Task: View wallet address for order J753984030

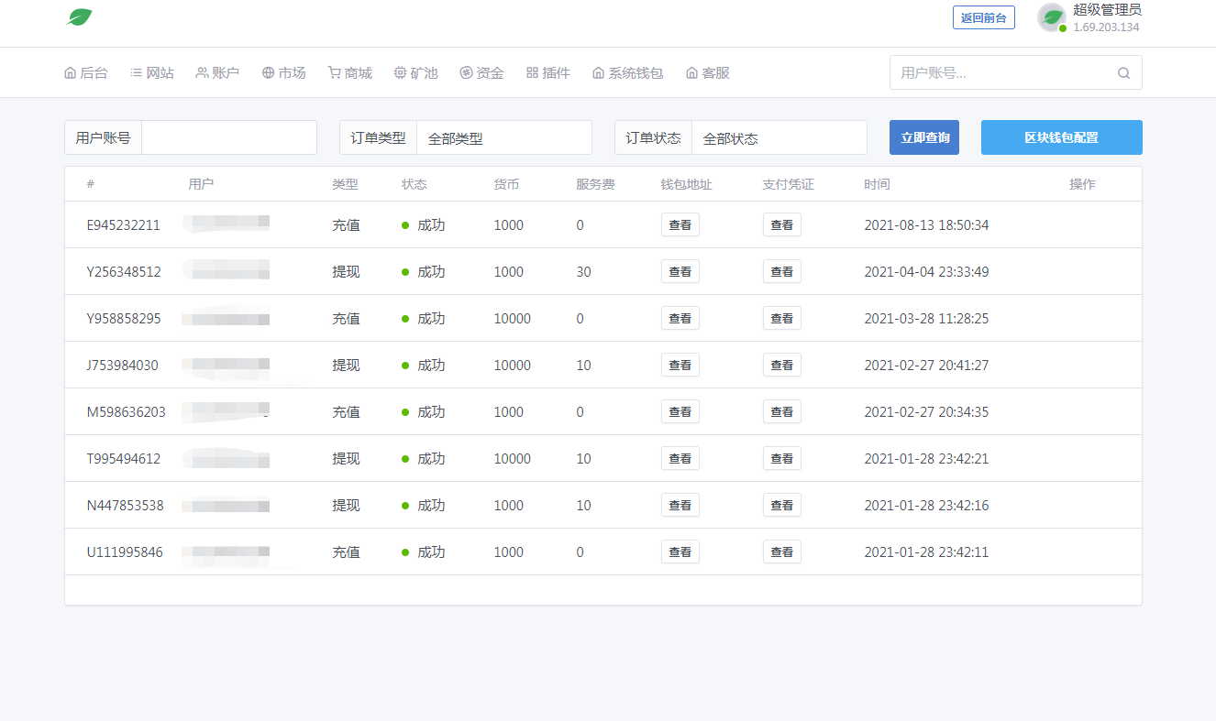Action: (x=680, y=365)
